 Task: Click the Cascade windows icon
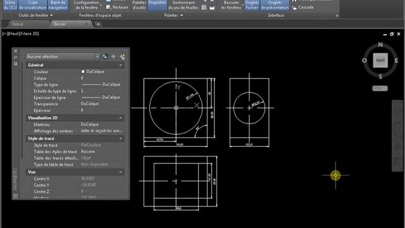coord(294,7)
